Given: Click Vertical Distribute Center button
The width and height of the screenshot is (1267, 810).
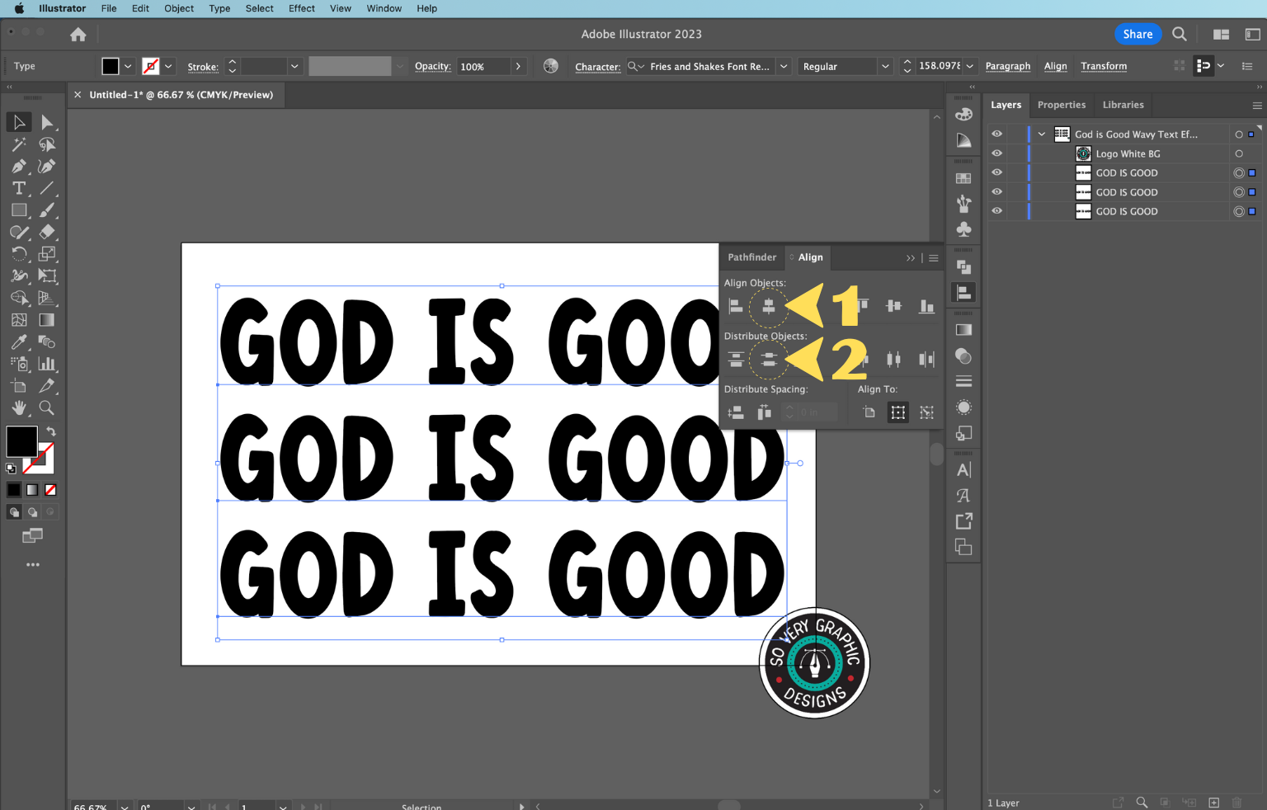Looking at the screenshot, I should [768, 360].
